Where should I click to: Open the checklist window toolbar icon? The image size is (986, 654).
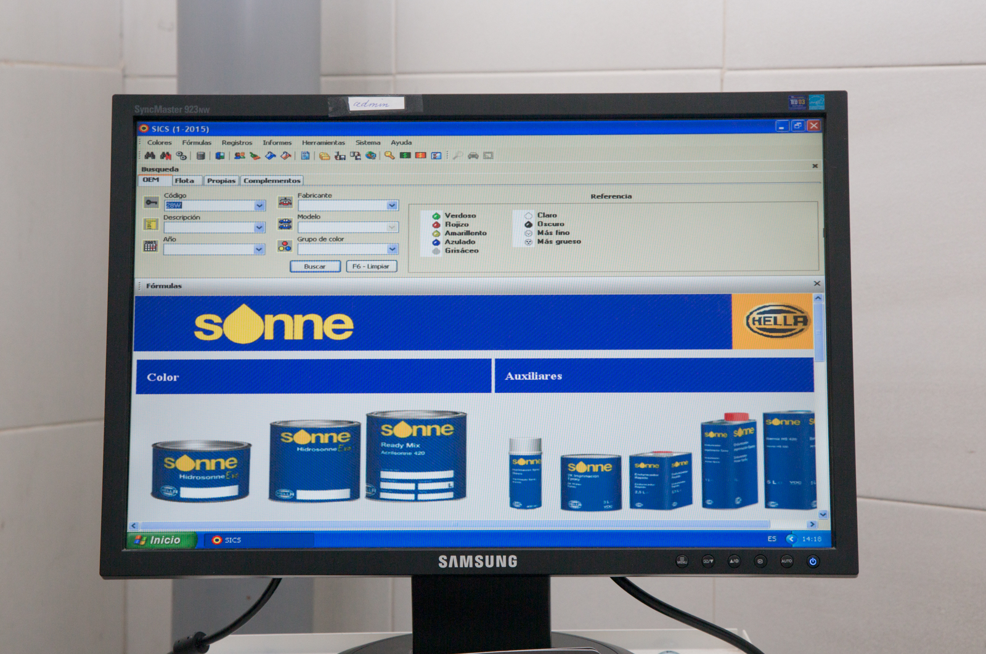click(436, 156)
